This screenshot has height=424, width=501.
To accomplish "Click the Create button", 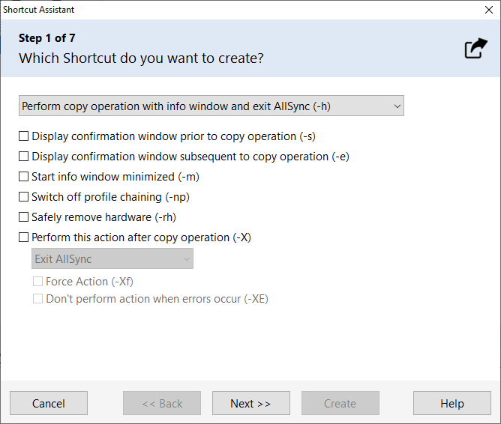I will [340, 404].
